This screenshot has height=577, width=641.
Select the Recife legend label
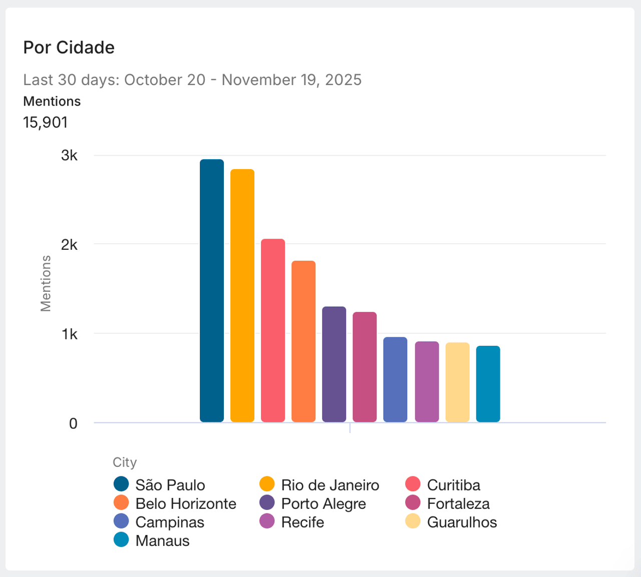point(302,522)
